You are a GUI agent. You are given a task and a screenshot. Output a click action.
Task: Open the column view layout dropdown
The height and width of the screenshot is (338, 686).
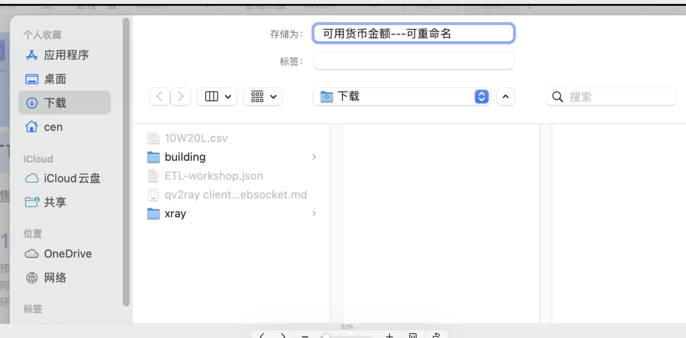[x=217, y=96]
